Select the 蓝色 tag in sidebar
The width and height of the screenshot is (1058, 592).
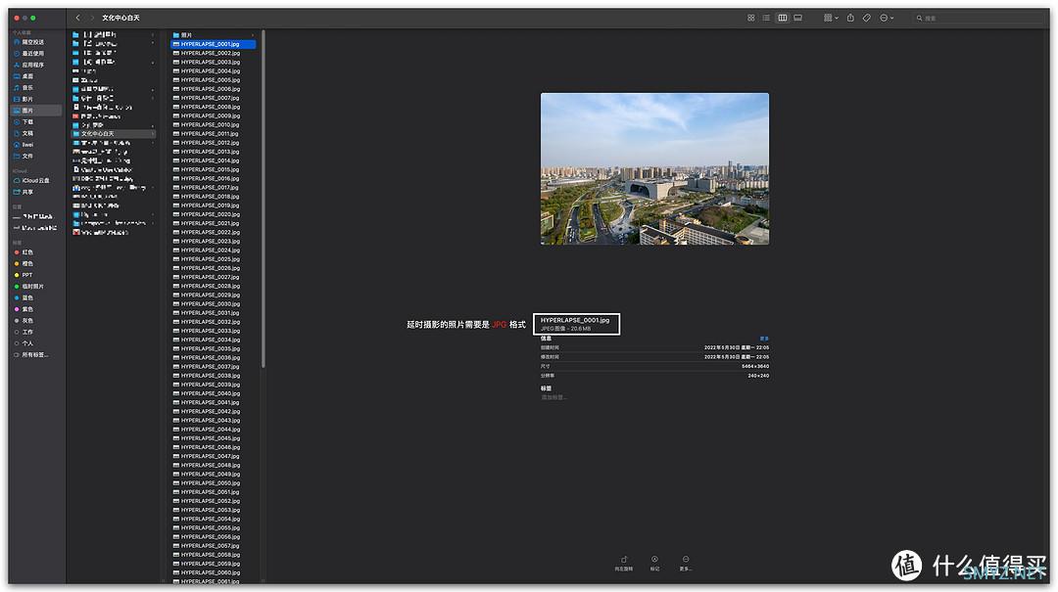[x=27, y=298]
